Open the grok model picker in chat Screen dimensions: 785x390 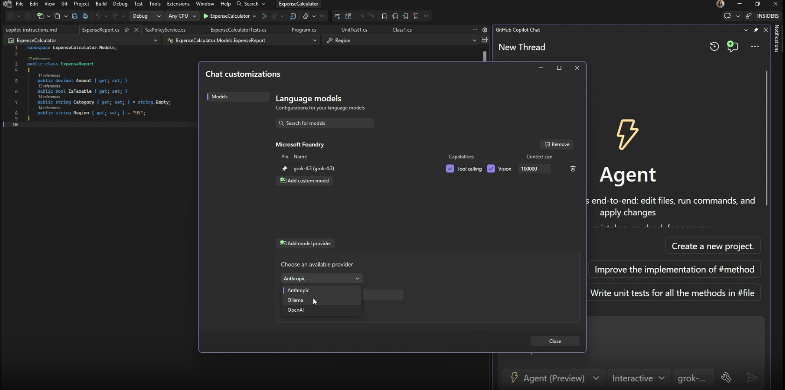pyautogui.click(x=693, y=378)
